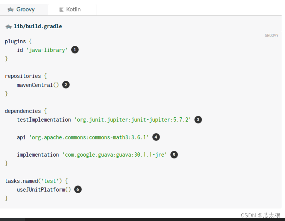The image size is (285, 221).
Task: Select the guava:30.1.1-jre dependency string
Action: (x=115, y=155)
